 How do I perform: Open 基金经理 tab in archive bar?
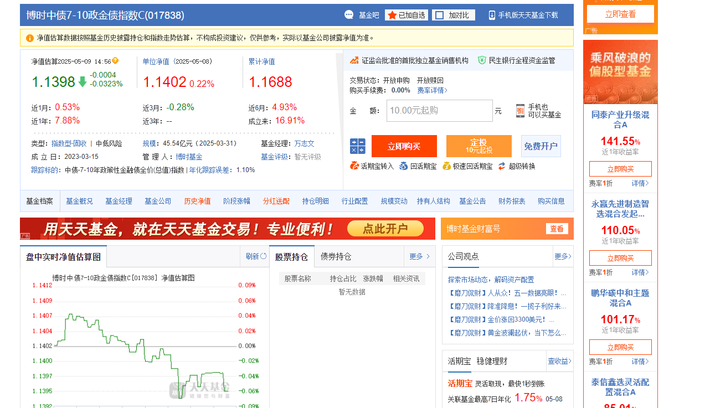[119, 201]
